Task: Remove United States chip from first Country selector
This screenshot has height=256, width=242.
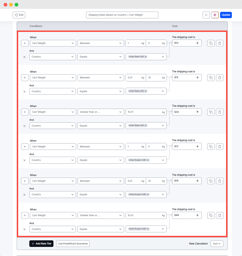Action: (x=146, y=57)
